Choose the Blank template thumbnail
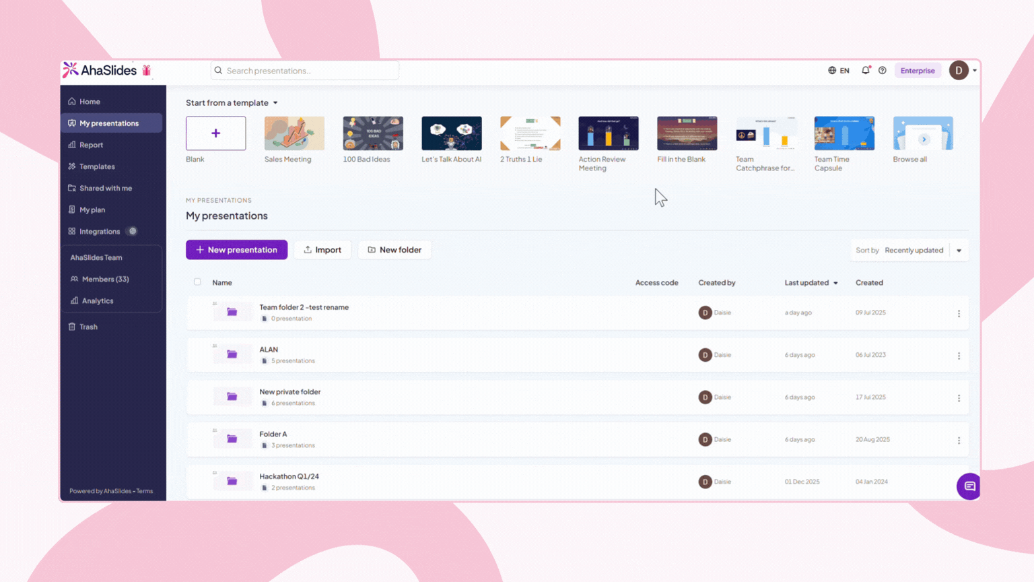This screenshot has height=582, width=1034. coord(215,133)
